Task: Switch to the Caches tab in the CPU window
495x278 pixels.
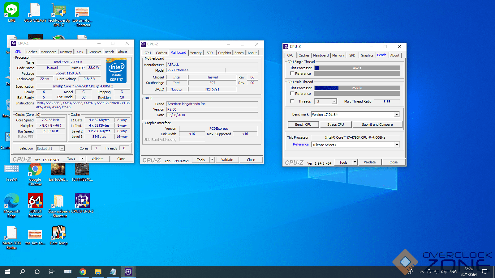Action: pos(32,52)
